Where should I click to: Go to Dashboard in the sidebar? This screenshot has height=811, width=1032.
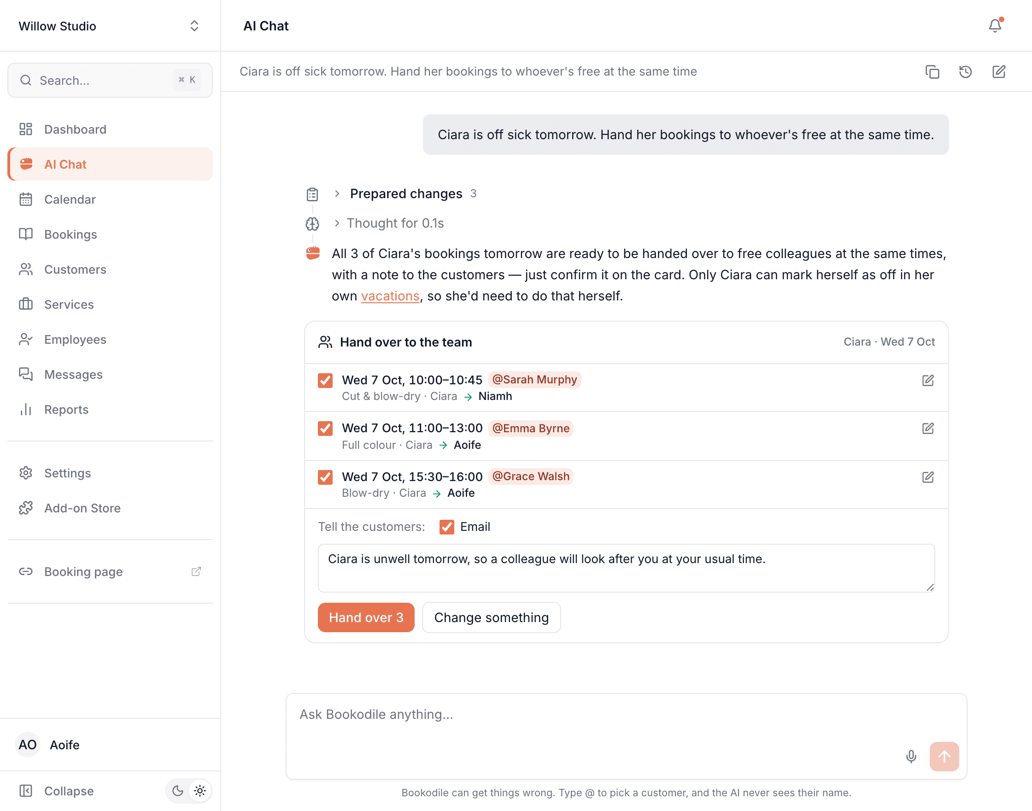coord(110,129)
